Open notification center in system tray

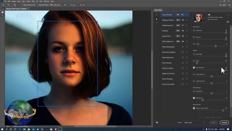228,130
